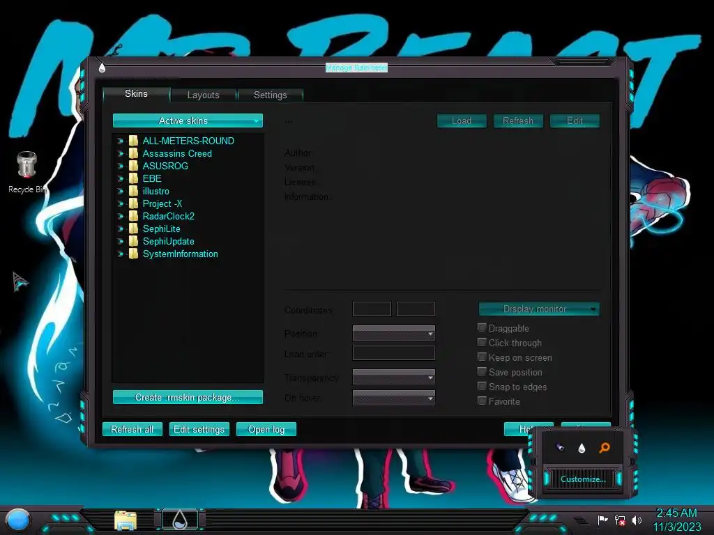Expand the Assassins Creed tree arrow
The height and width of the screenshot is (535, 714).
pos(120,153)
